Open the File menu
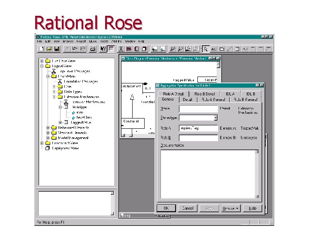Viewport: 309px width, 231px height. [x=39, y=41]
